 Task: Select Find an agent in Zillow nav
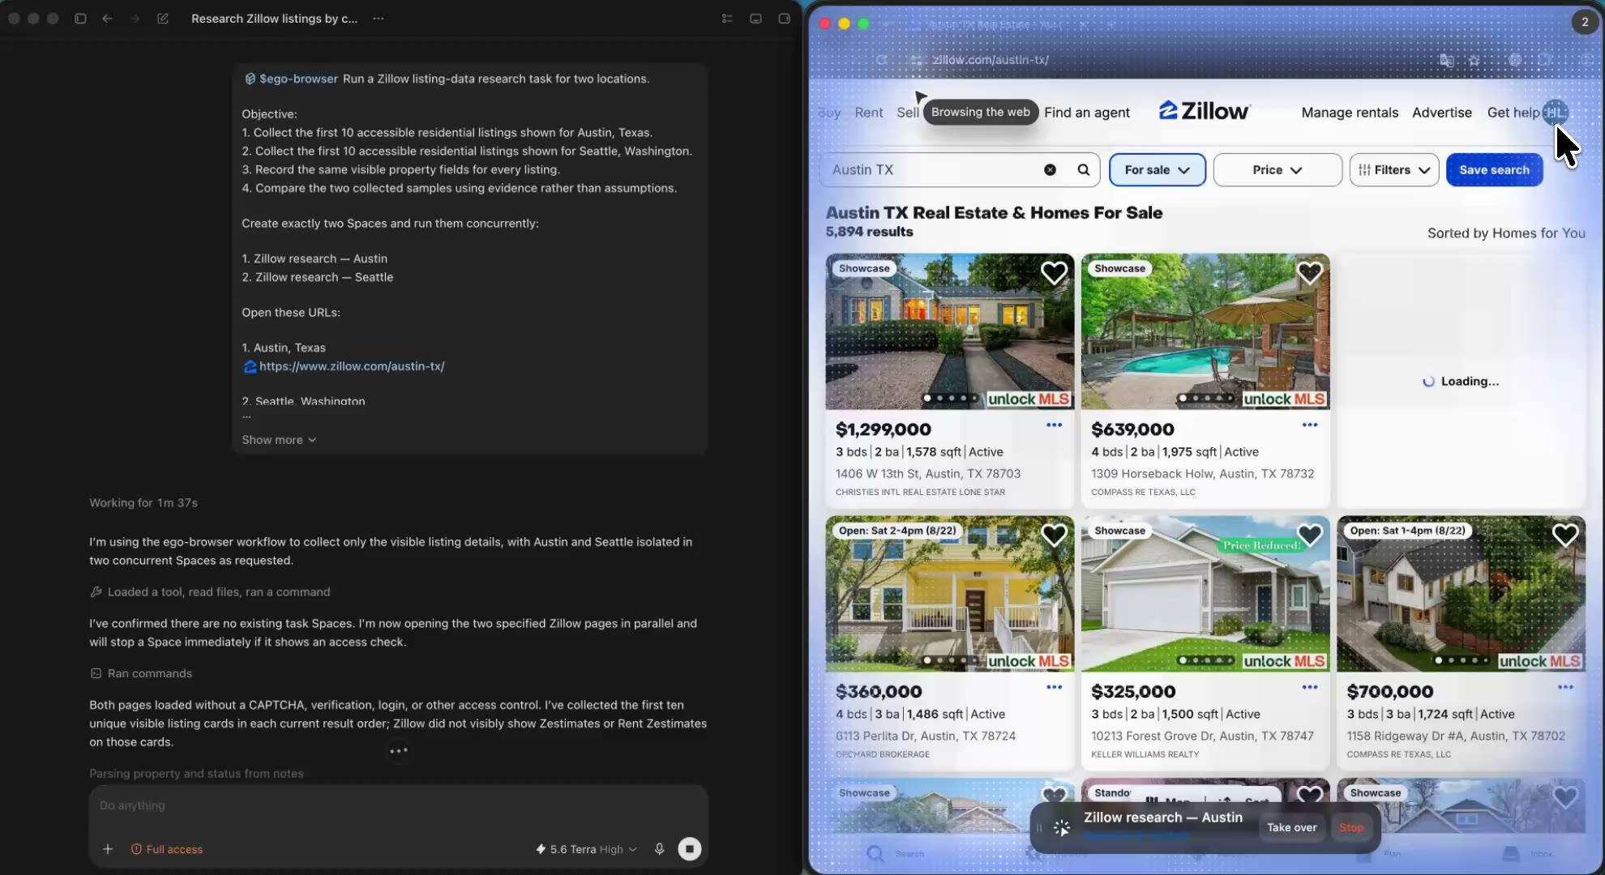coord(1086,113)
